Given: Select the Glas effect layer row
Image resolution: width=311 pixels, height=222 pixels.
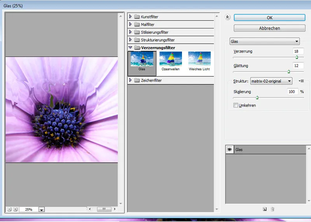Looking at the screenshot, I should pos(266,150).
